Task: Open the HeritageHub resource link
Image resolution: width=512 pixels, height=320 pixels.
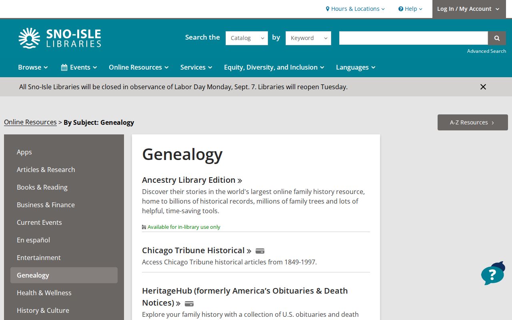Action: pos(245,297)
